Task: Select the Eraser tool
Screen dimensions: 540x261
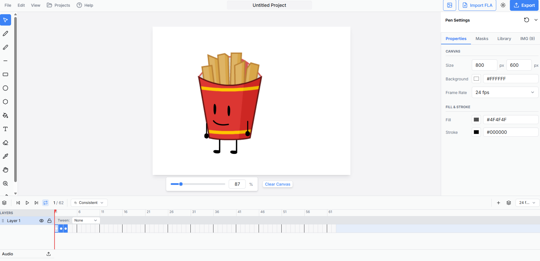Action: pyautogui.click(x=5, y=143)
